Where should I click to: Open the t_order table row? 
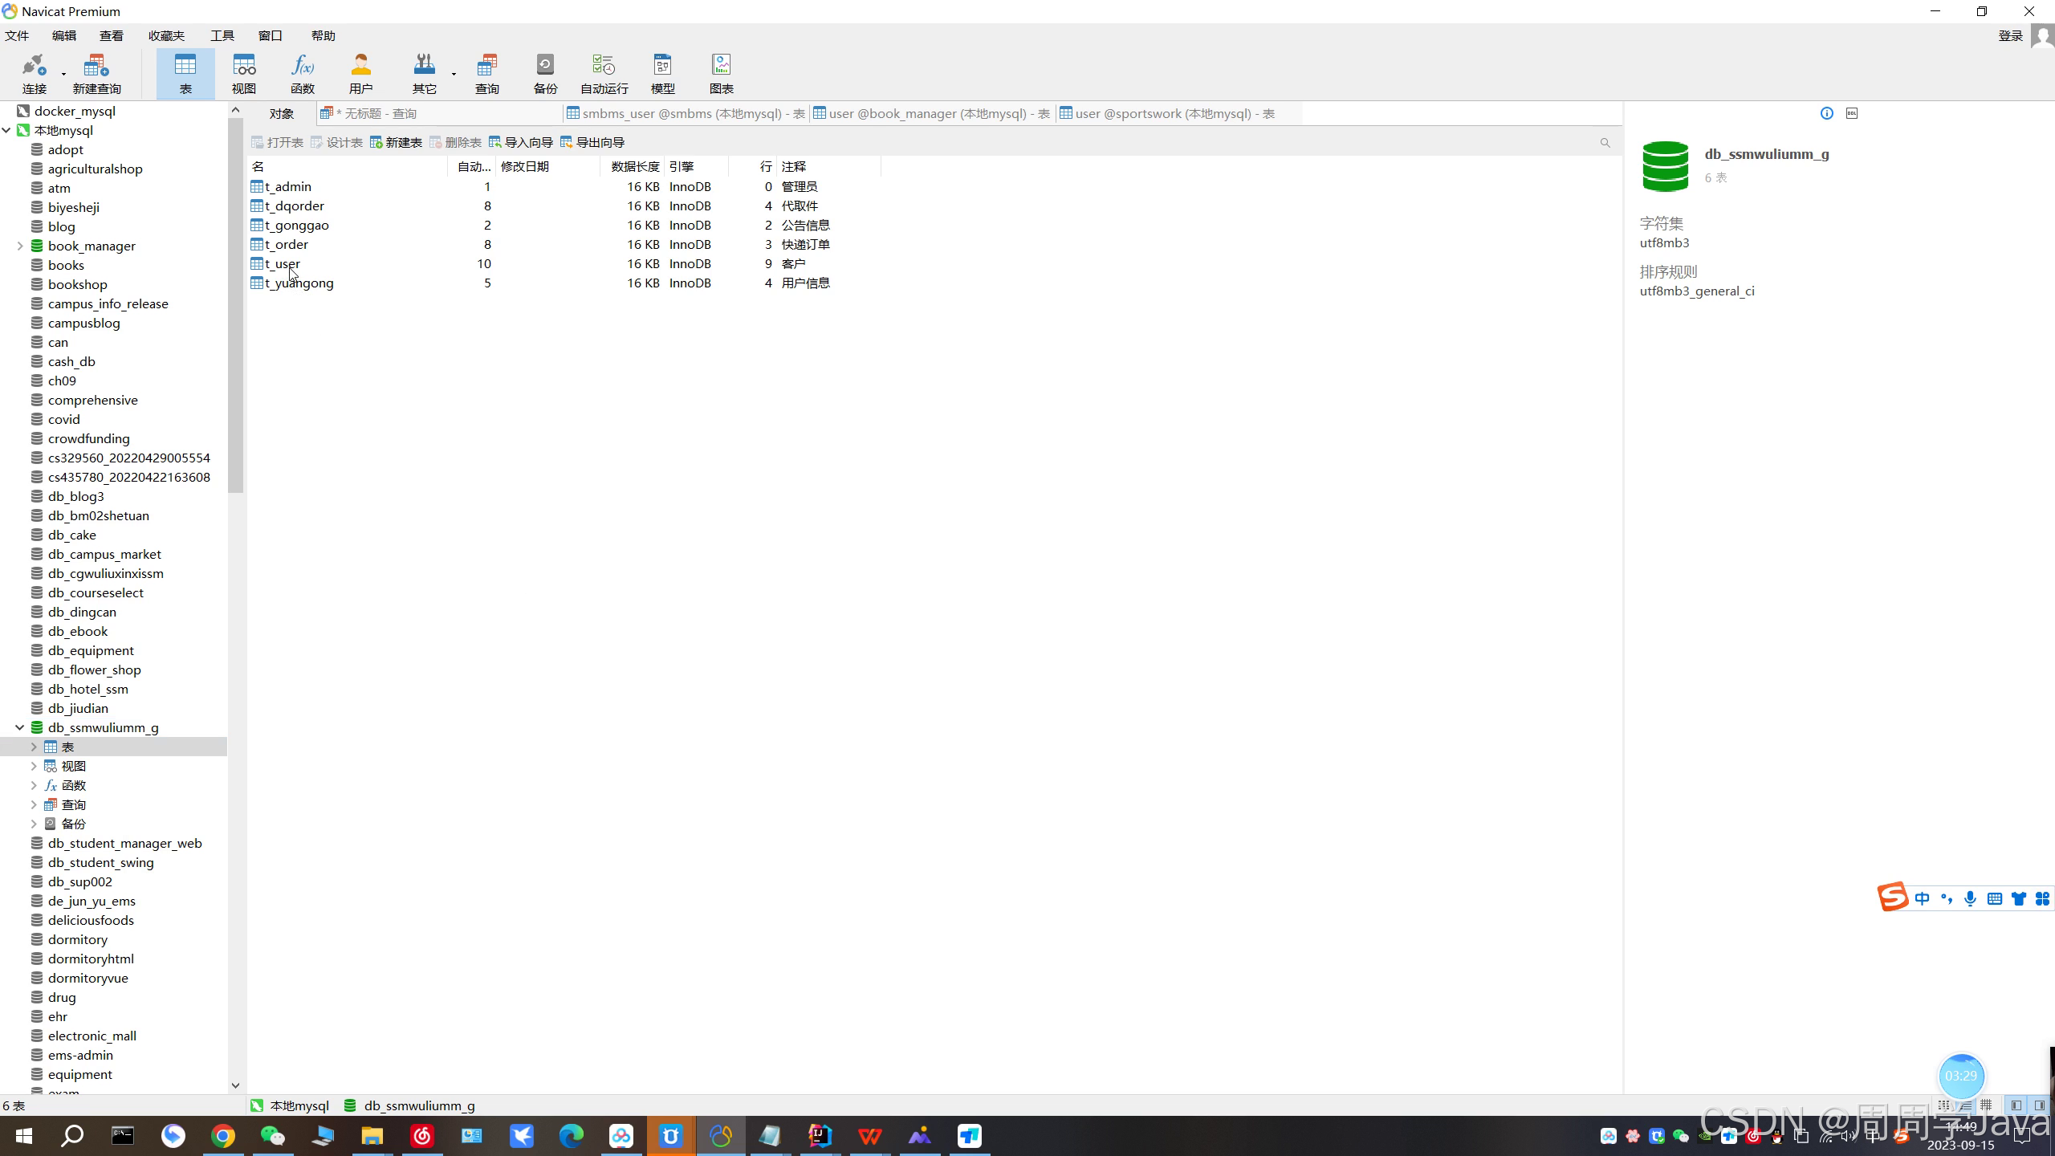click(x=287, y=244)
